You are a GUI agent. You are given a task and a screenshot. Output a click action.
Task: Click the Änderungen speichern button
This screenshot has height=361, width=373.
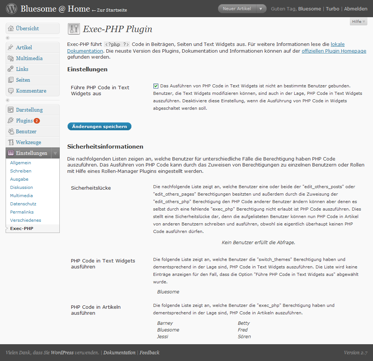(x=99, y=127)
